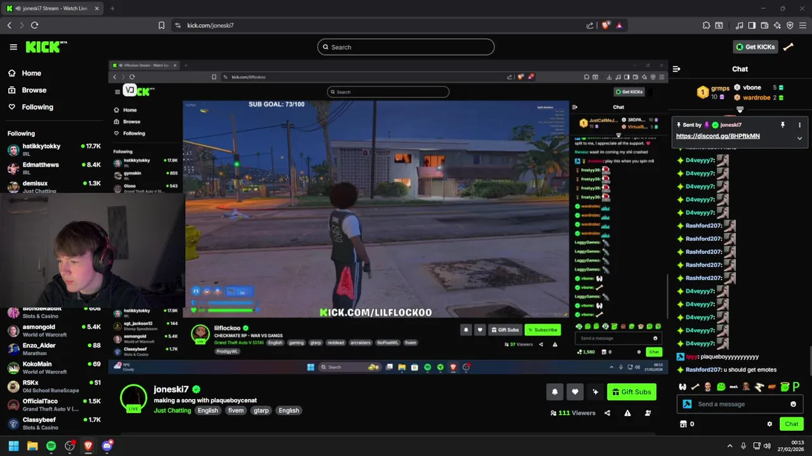Open the emoji picker in chat input
This screenshot has width=812, height=456.
[793, 404]
